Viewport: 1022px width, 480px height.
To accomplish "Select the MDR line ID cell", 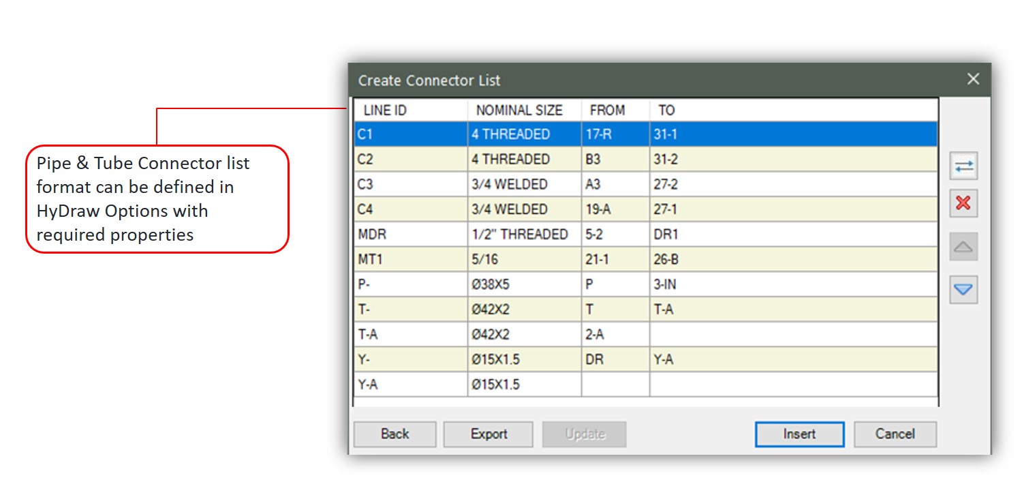I will (x=411, y=234).
